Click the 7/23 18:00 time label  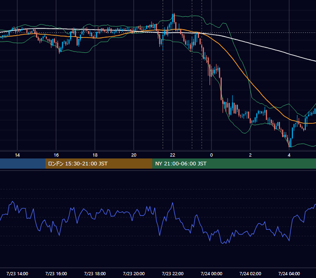pos(95,273)
